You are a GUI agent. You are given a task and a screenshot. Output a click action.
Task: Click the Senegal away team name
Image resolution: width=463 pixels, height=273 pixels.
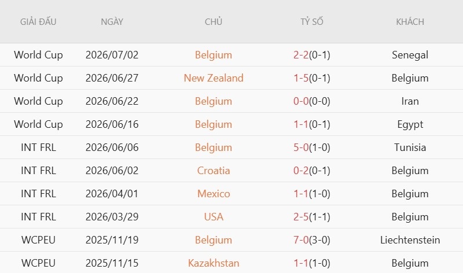410,55
